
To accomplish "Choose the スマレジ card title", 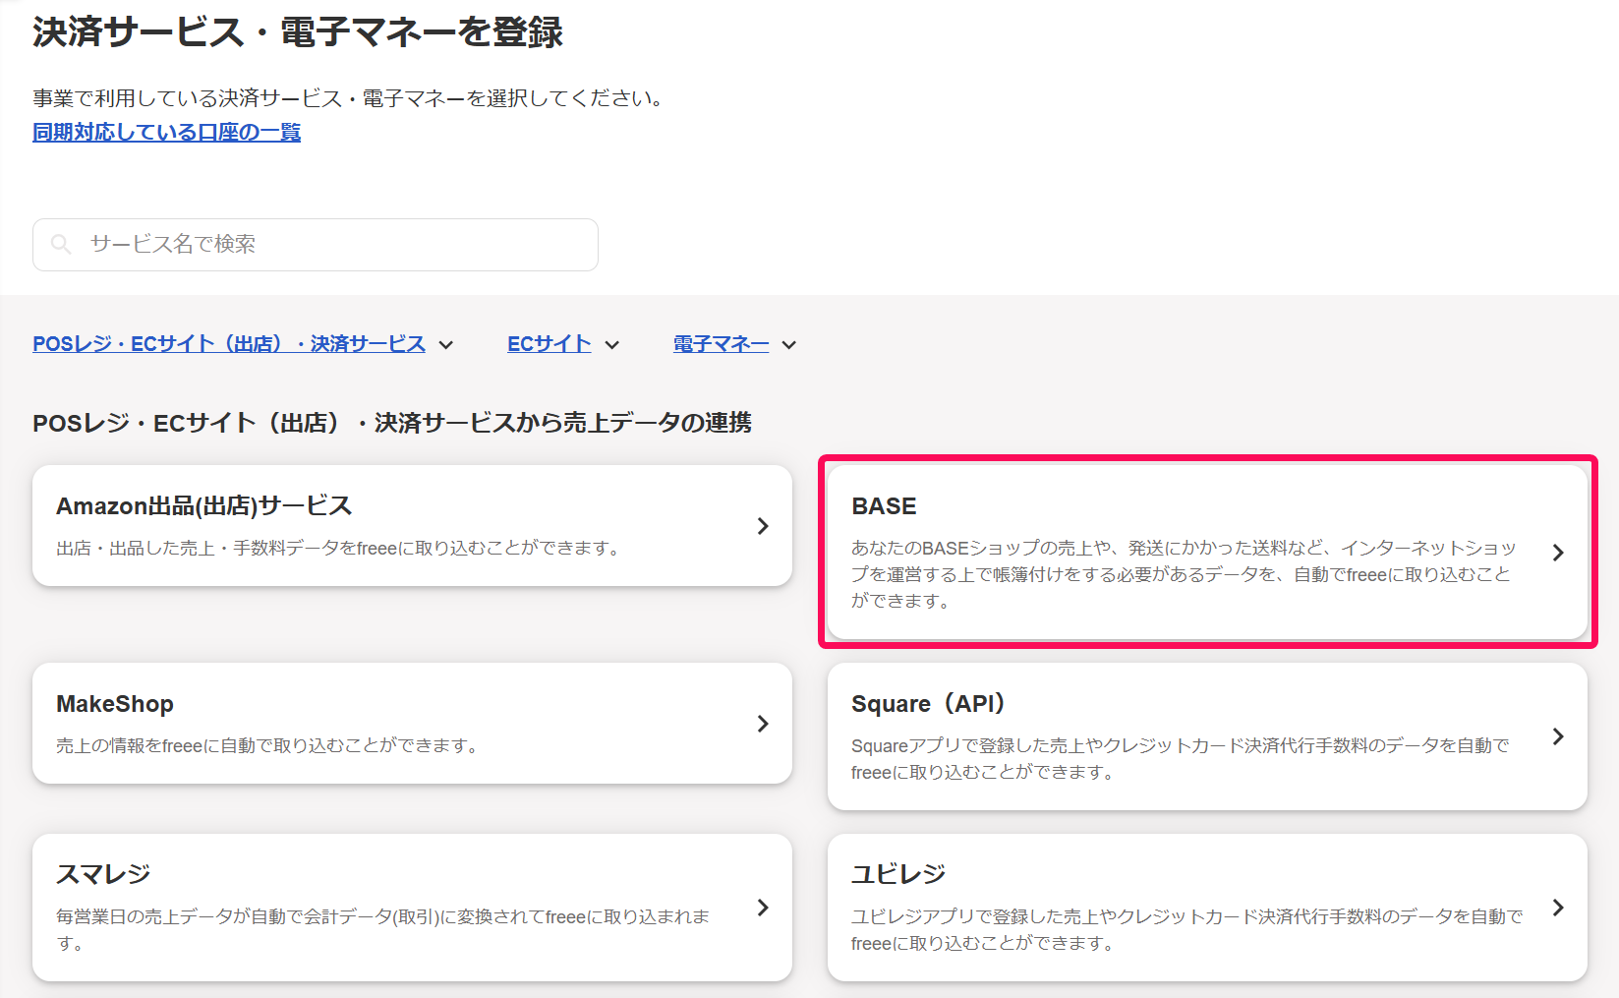I will 103,874.
